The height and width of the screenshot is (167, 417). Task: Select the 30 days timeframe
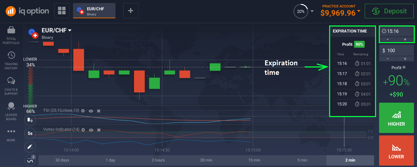click(x=62, y=160)
